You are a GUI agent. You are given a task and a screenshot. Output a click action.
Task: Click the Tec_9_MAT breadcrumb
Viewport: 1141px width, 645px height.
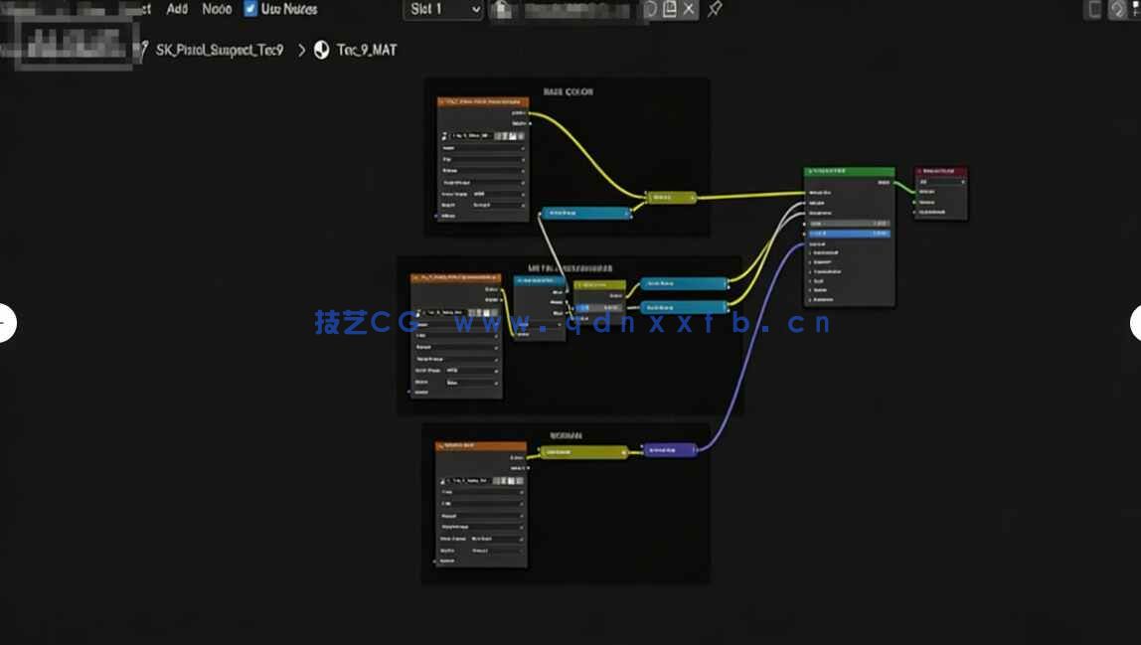366,50
